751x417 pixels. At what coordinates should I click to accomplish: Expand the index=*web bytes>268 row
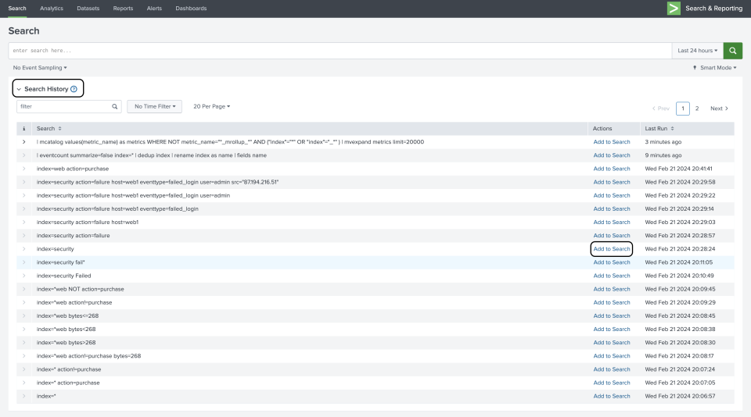point(24,343)
